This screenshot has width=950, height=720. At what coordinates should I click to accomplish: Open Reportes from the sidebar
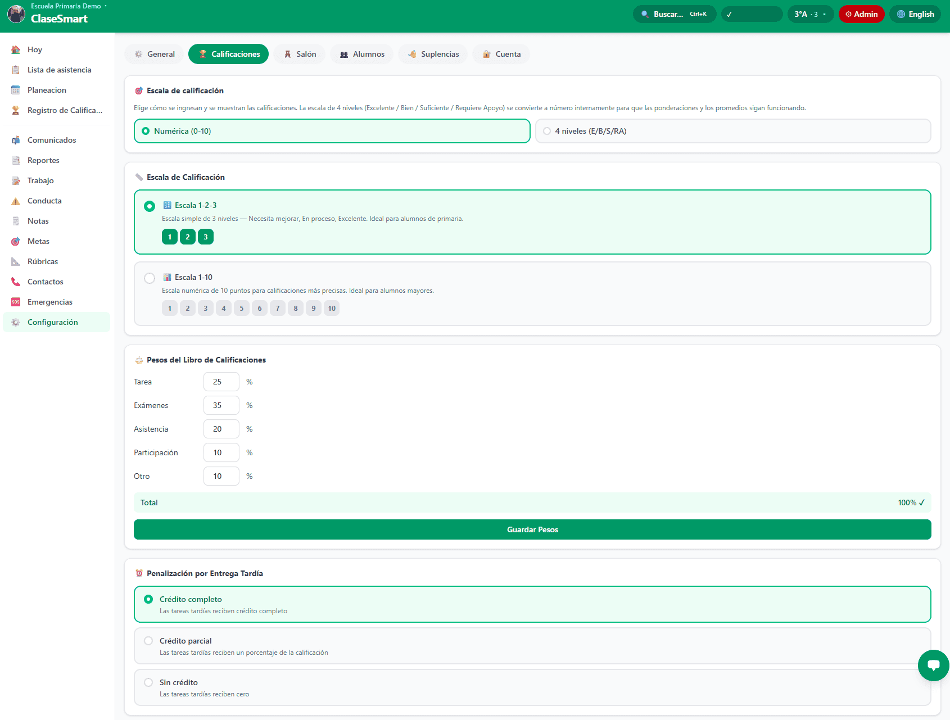click(x=56, y=160)
